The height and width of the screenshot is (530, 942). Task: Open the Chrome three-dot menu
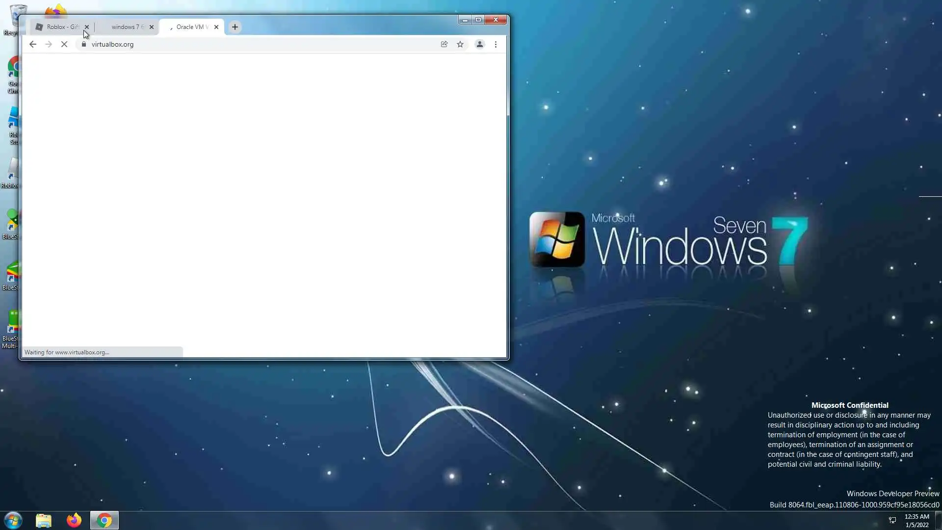point(496,44)
